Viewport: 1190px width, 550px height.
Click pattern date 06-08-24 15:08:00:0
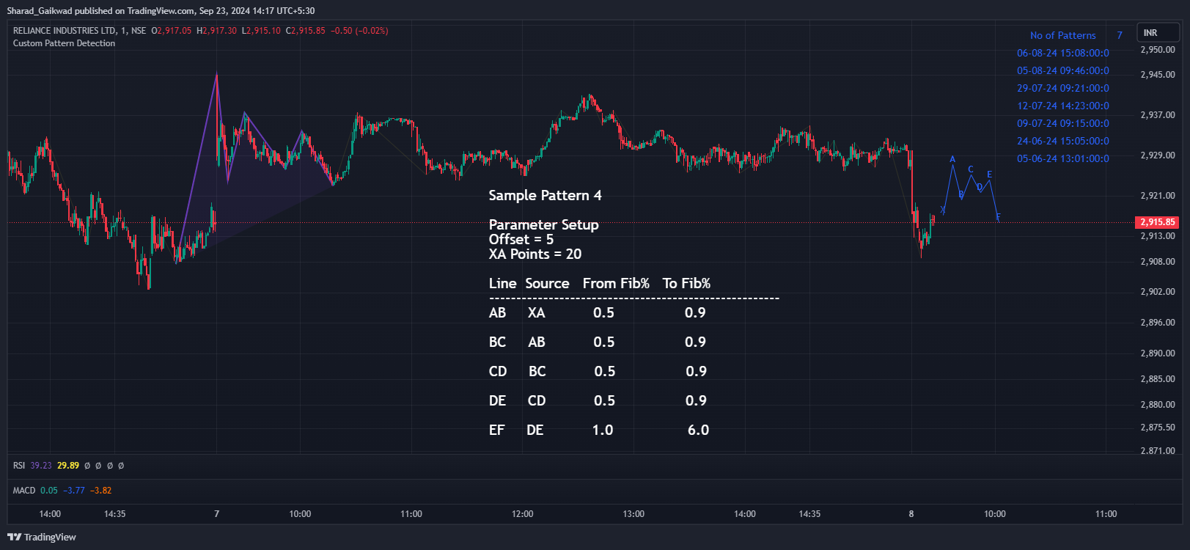click(1062, 53)
